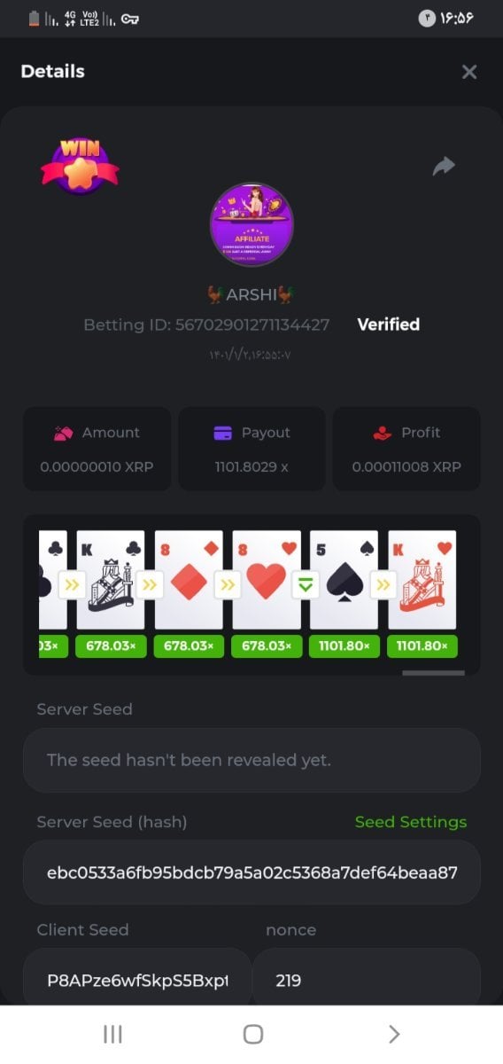
Task: Tap the WIN star badge
Action: point(80,164)
